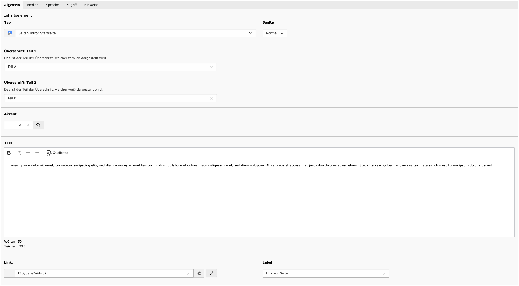Expand the Spalte Normal dropdown
The height and width of the screenshot is (286, 519).
[275, 33]
